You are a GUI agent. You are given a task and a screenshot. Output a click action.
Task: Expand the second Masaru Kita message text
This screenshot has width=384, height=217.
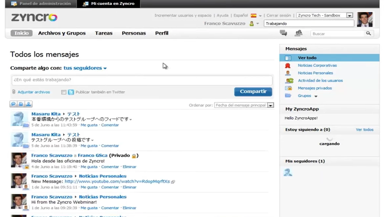(92, 140)
